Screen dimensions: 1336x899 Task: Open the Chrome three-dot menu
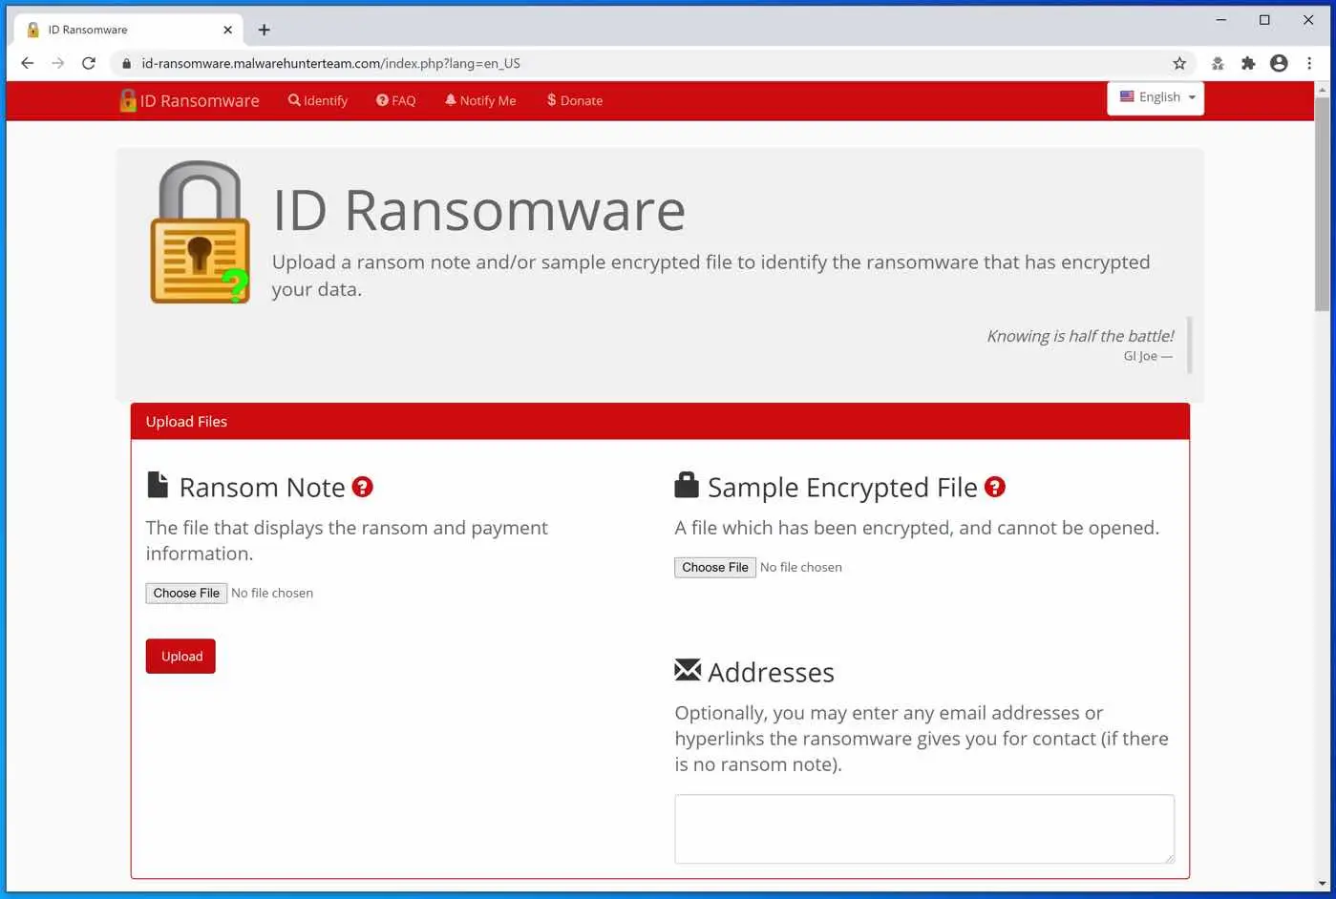click(x=1309, y=63)
